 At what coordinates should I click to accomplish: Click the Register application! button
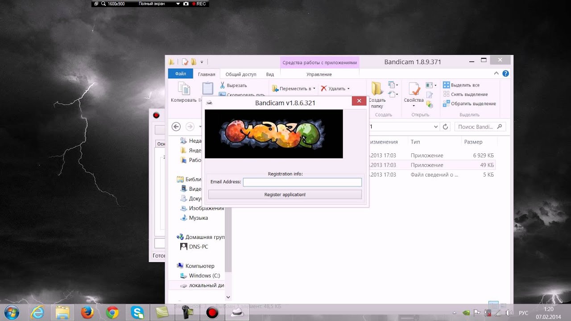(x=285, y=194)
